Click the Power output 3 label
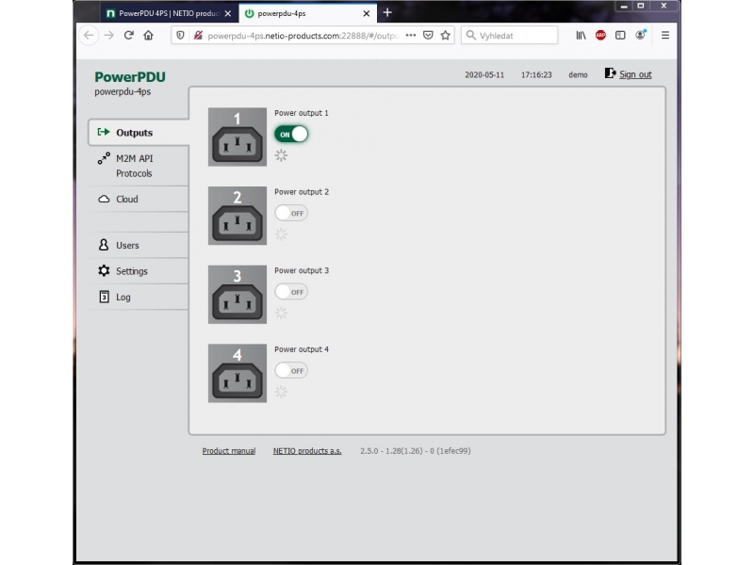Viewport: 754px width, 565px height. (302, 270)
